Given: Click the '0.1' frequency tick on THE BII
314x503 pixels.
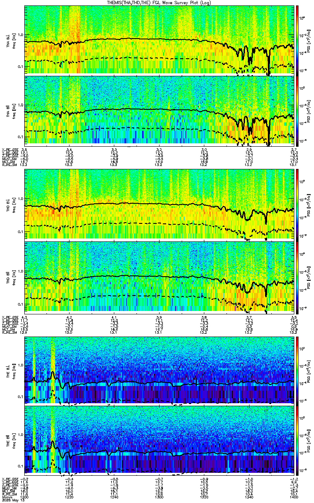Looking at the screenshot, I should (21, 467).
